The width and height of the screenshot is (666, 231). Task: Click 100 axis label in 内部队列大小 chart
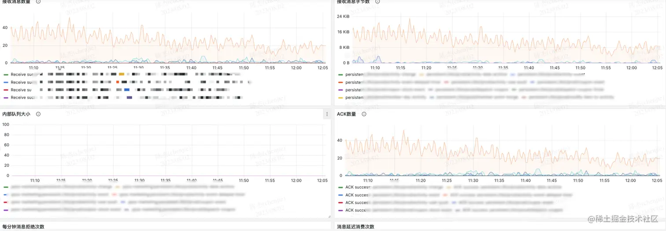coord(6,124)
